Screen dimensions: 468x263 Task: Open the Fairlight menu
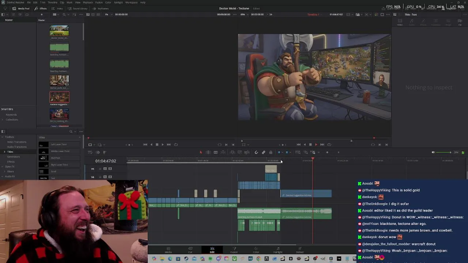118,3
